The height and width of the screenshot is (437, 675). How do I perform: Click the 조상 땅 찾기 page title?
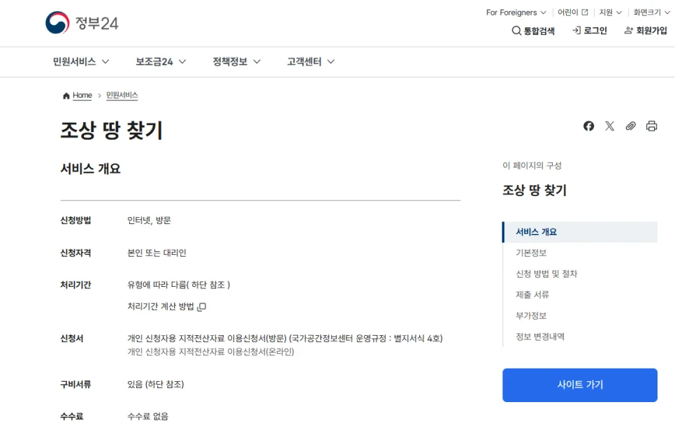112,131
